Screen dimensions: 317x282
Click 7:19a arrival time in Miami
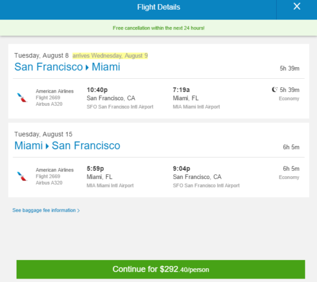181,90
